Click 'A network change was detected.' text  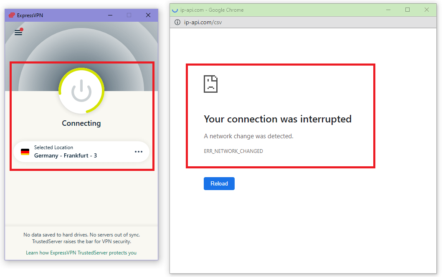point(248,136)
